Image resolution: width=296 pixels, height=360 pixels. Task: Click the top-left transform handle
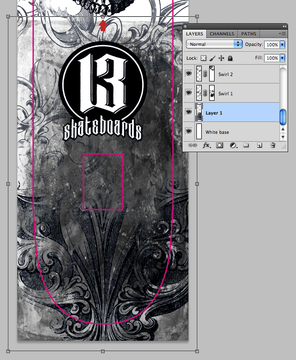point(8,16)
